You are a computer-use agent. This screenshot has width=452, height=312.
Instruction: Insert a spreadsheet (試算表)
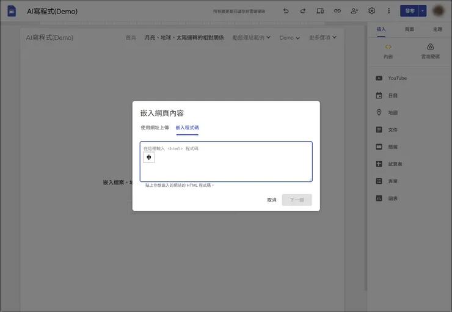click(x=389, y=164)
